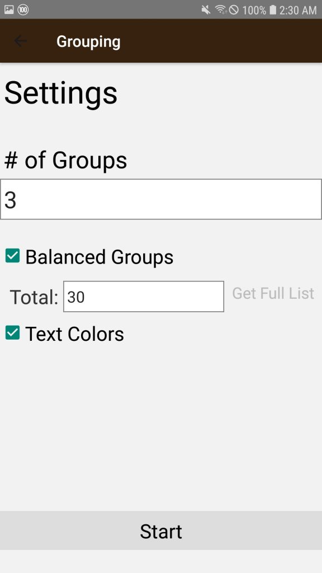
Task: Uncheck the Text Colors option
Action: click(13, 333)
